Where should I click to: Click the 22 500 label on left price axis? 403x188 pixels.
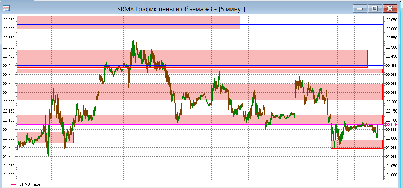(9, 47)
